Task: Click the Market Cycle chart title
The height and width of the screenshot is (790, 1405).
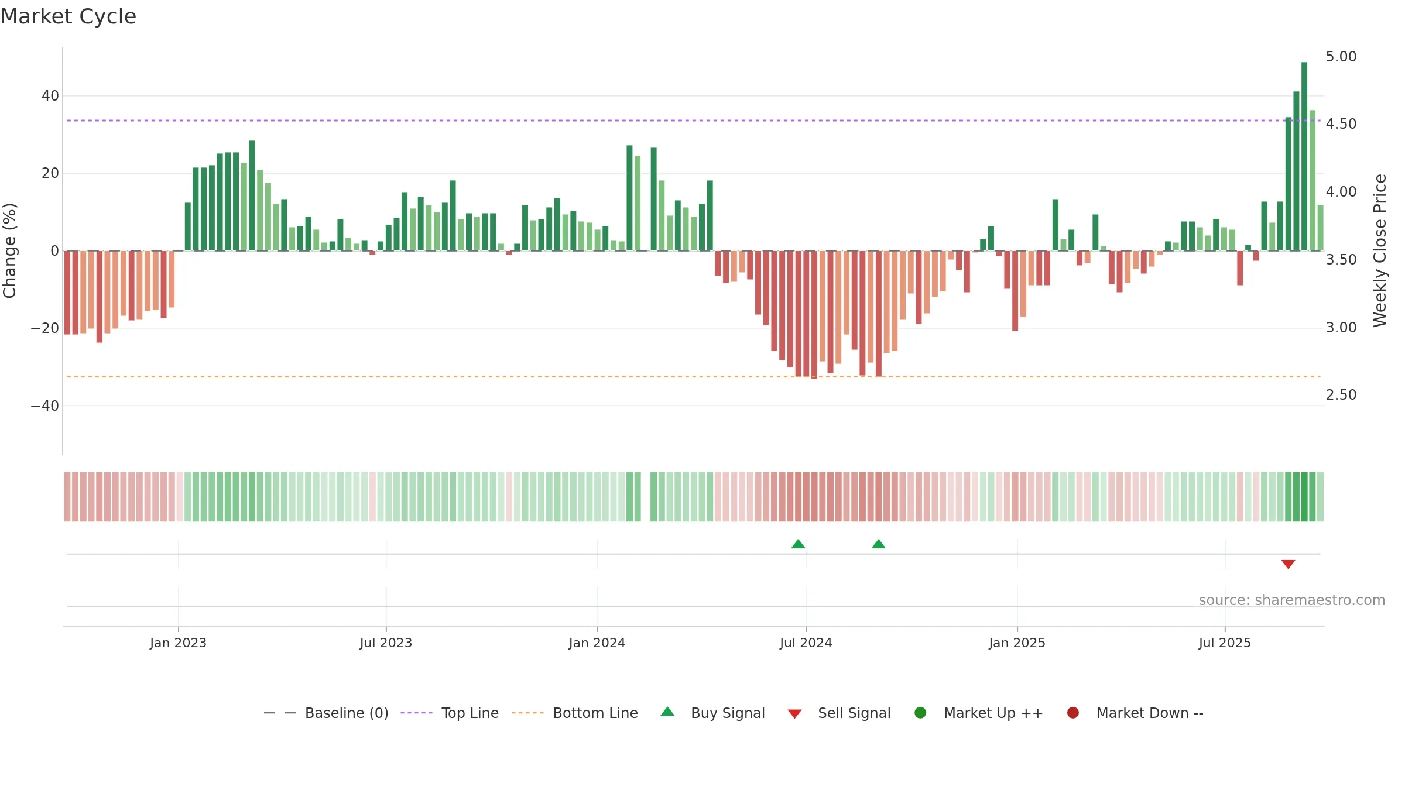Action: [x=68, y=16]
